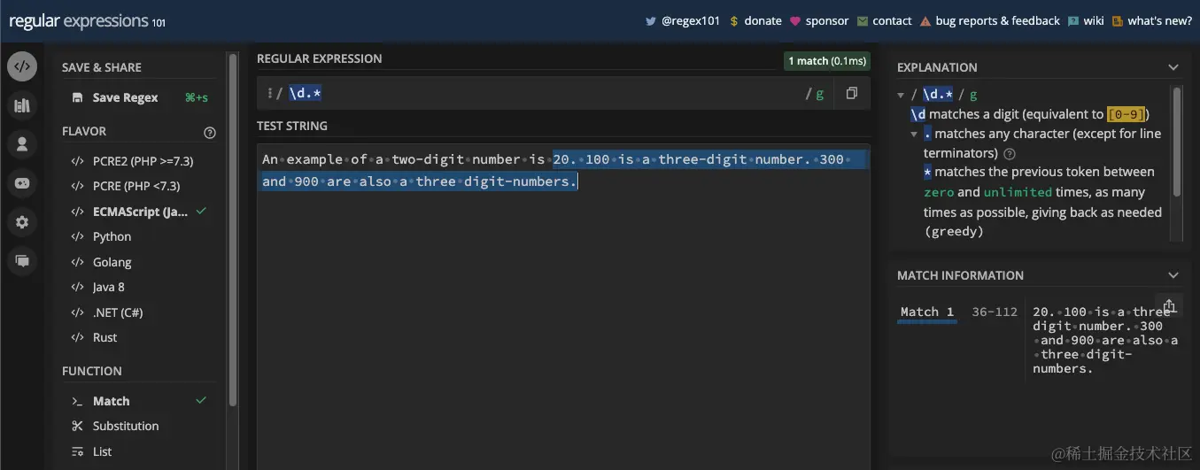Open the @regex101 Twitter link

point(683,20)
